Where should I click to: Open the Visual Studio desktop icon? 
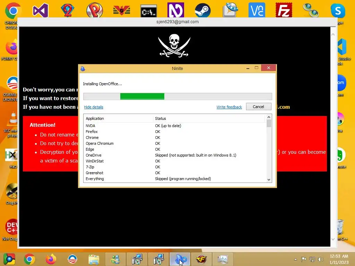pyautogui.click(x=40, y=10)
